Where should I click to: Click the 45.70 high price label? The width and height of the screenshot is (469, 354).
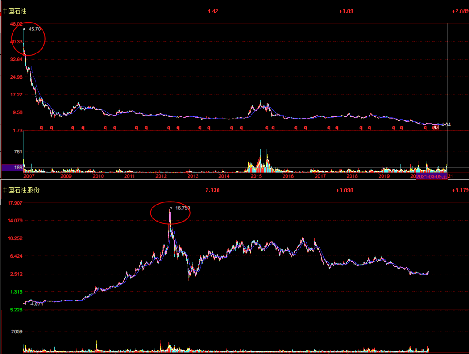coord(34,29)
